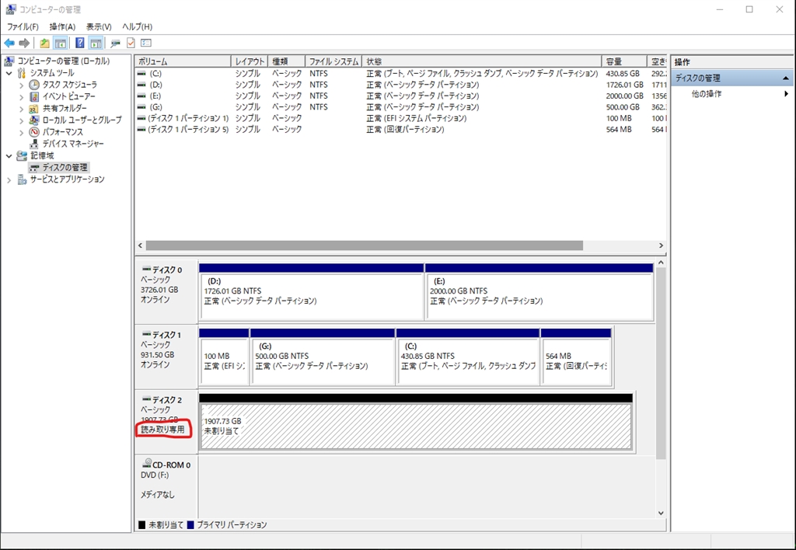Select the 1907.73 GB unallocated space block
796x550 pixels.
(416, 422)
